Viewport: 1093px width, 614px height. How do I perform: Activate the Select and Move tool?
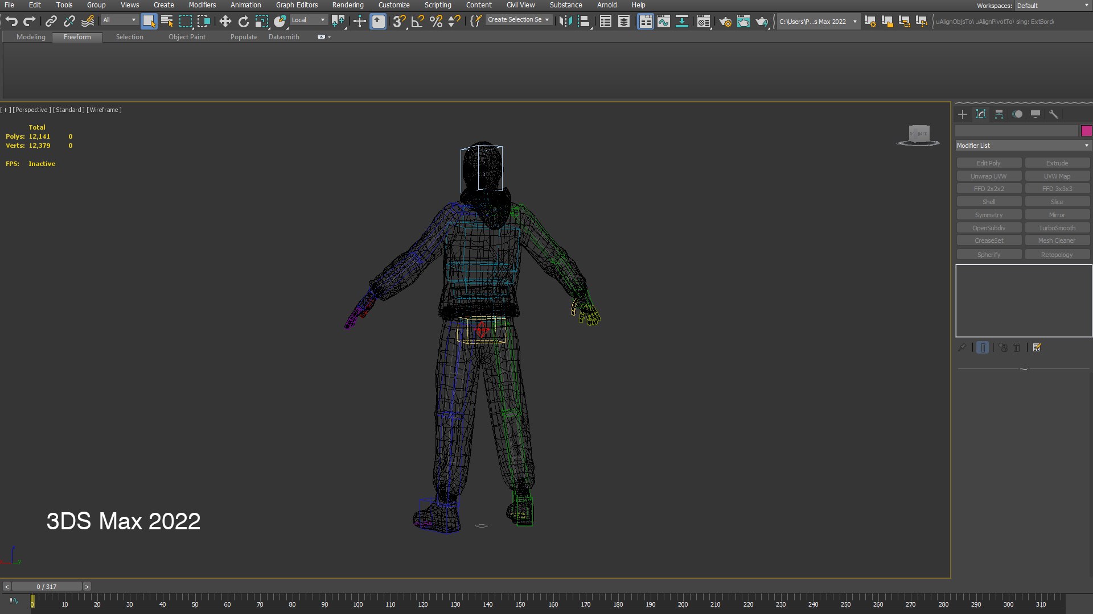tap(225, 22)
